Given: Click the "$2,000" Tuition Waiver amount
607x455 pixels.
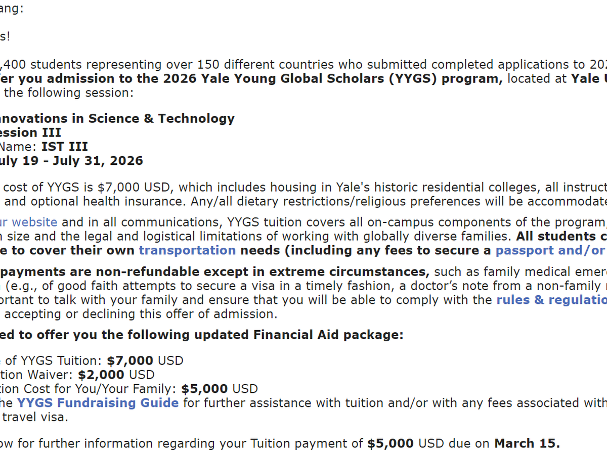Looking at the screenshot, I should [x=101, y=375].
